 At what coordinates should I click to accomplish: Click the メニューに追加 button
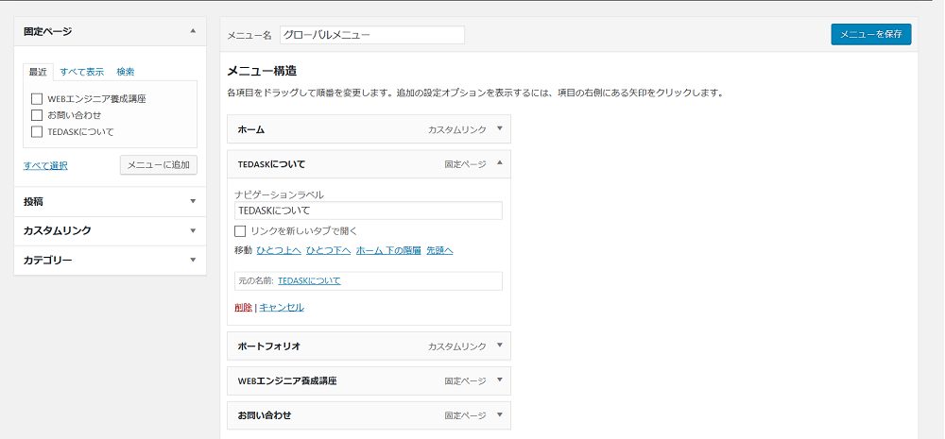158,165
